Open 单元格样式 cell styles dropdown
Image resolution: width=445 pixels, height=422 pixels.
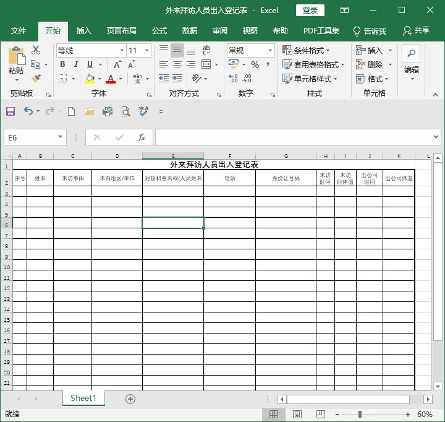[310, 79]
